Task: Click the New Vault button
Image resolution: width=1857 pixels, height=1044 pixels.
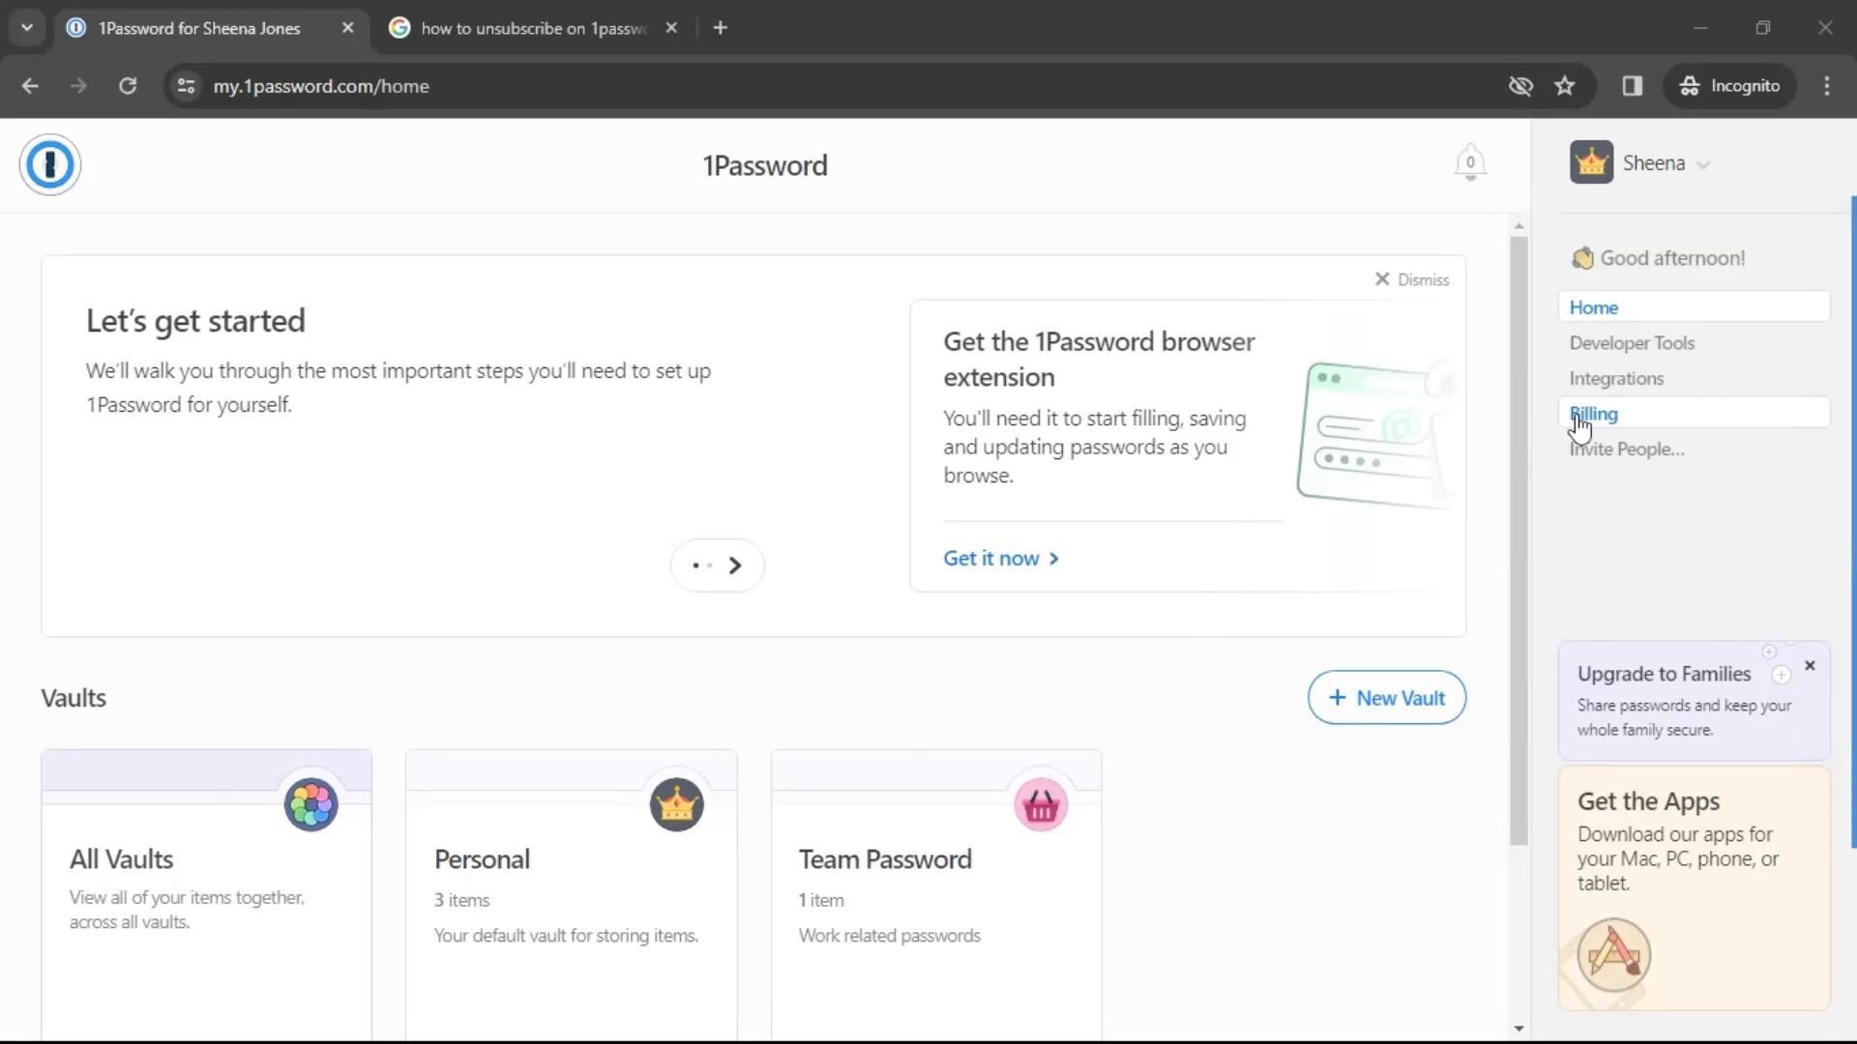Action: [x=1386, y=697]
